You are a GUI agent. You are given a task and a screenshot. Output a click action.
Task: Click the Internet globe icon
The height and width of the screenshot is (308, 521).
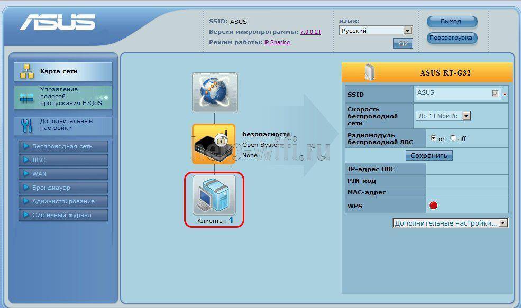click(x=215, y=92)
